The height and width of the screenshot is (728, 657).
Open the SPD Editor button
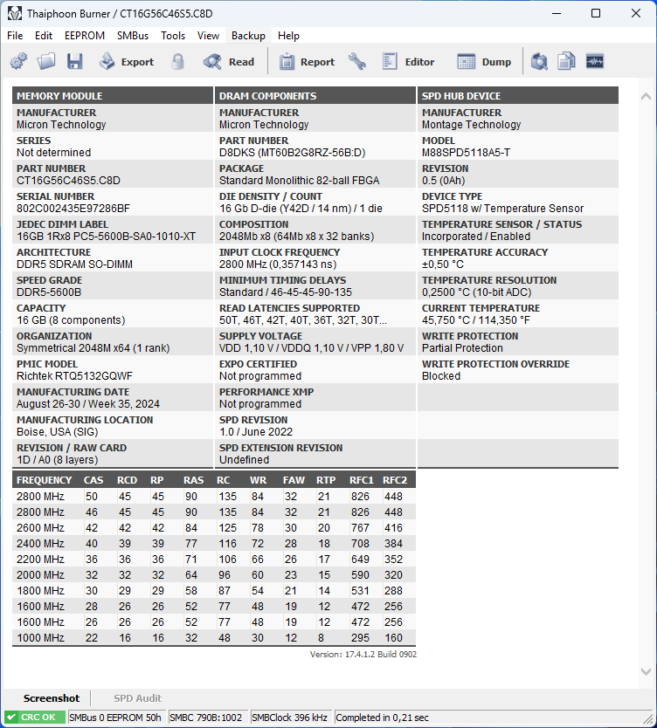(x=408, y=61)
